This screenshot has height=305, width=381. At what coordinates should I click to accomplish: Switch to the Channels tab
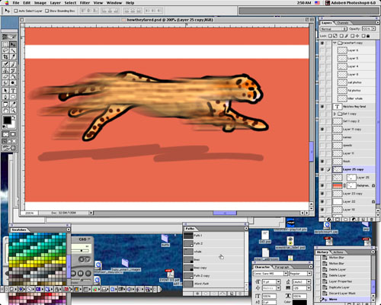click(x=342, y=23)
